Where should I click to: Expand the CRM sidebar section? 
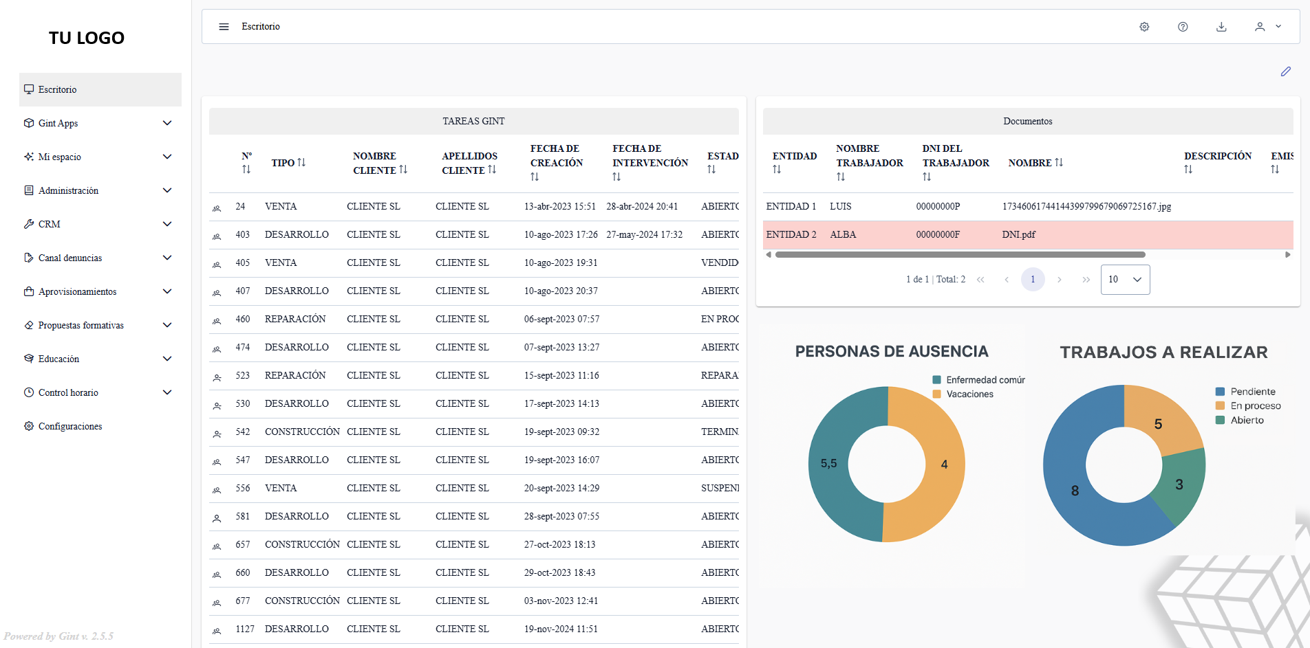click(100, 224)
